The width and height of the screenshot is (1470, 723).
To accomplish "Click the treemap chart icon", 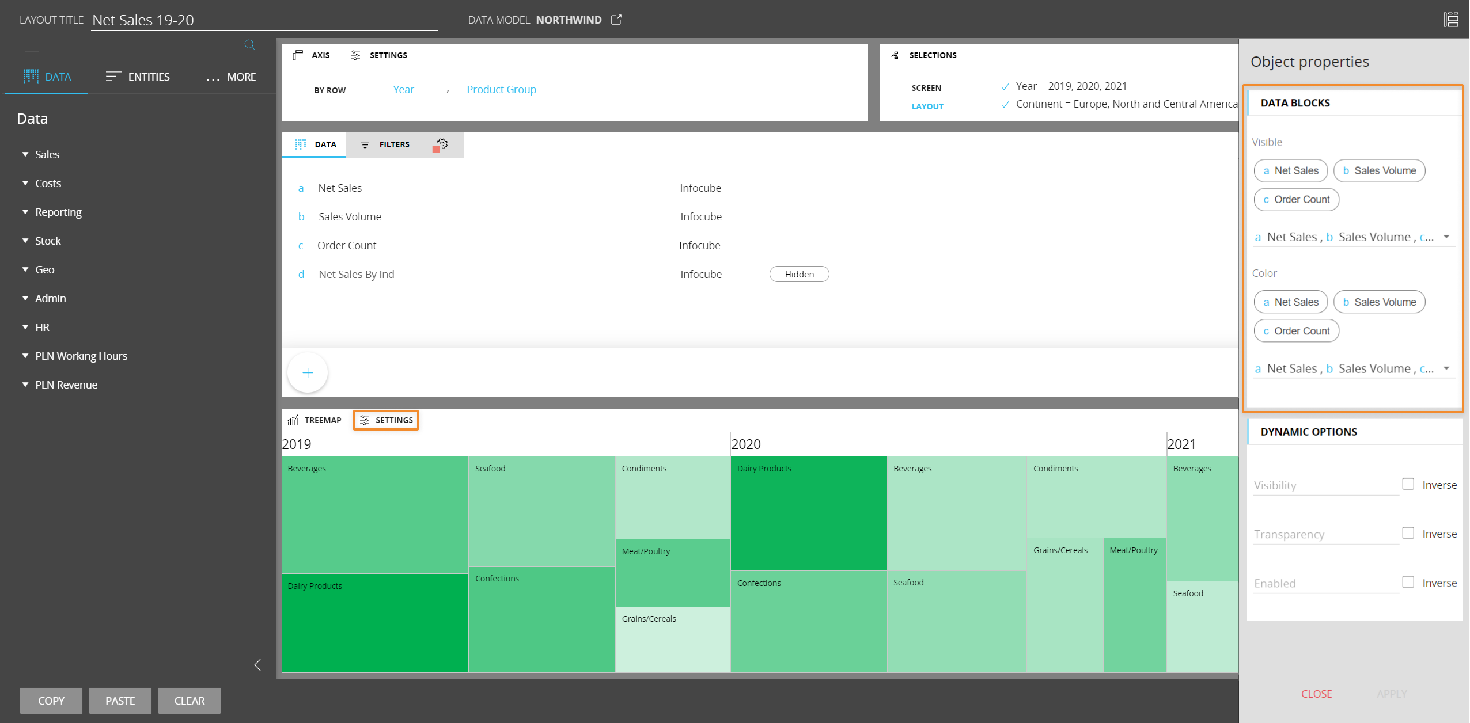I will (x=293, y=420).
